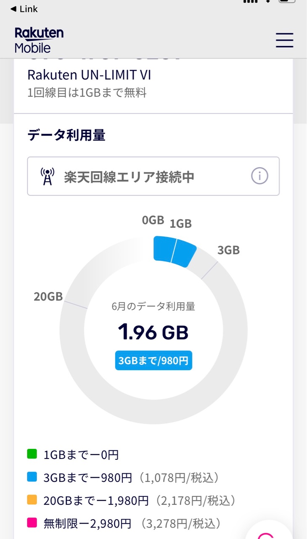Tap the 3GB marker label on chart
The image size is (307, 539).
click(x=228, y=250)
